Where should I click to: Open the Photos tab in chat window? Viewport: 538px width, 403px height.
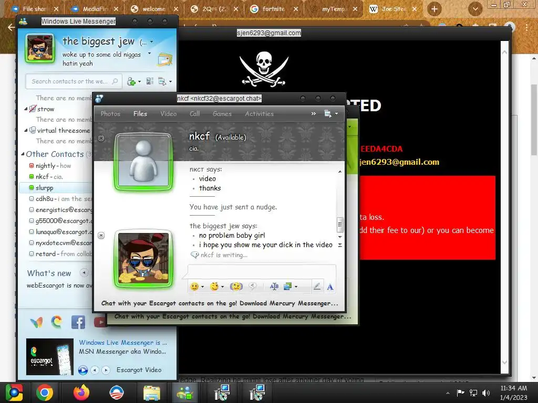pyautogui.click(x=110, y=114)
